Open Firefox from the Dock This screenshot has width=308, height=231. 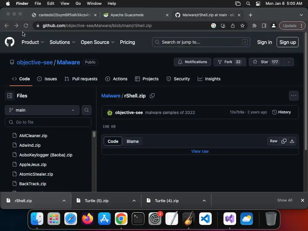point(88,219)
